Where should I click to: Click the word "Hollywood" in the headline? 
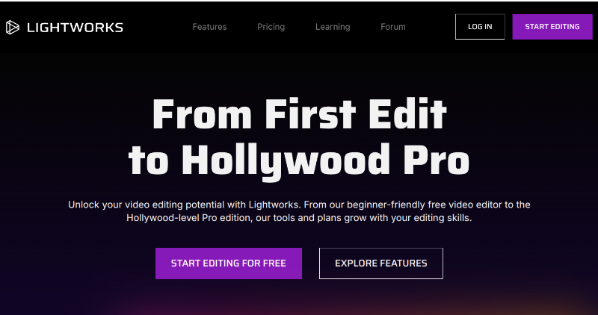click(x=285, y=160)
